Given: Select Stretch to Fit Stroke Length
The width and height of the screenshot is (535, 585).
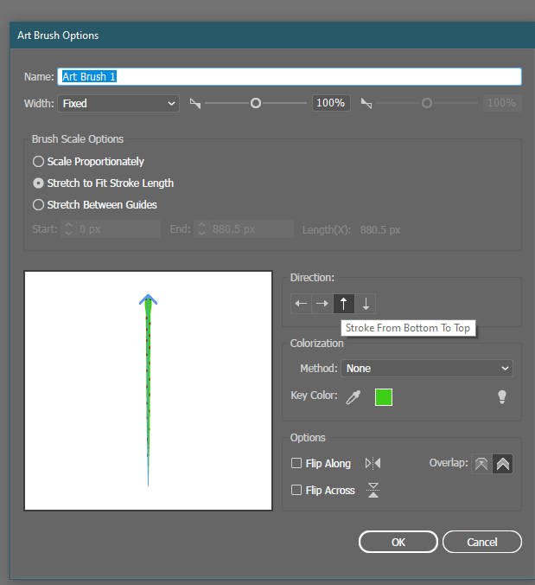Looking at the screenshot, I should click(38, 183).
